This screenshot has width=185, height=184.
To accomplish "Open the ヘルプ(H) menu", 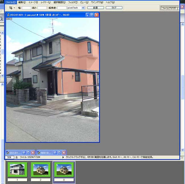I will (110, 2).
